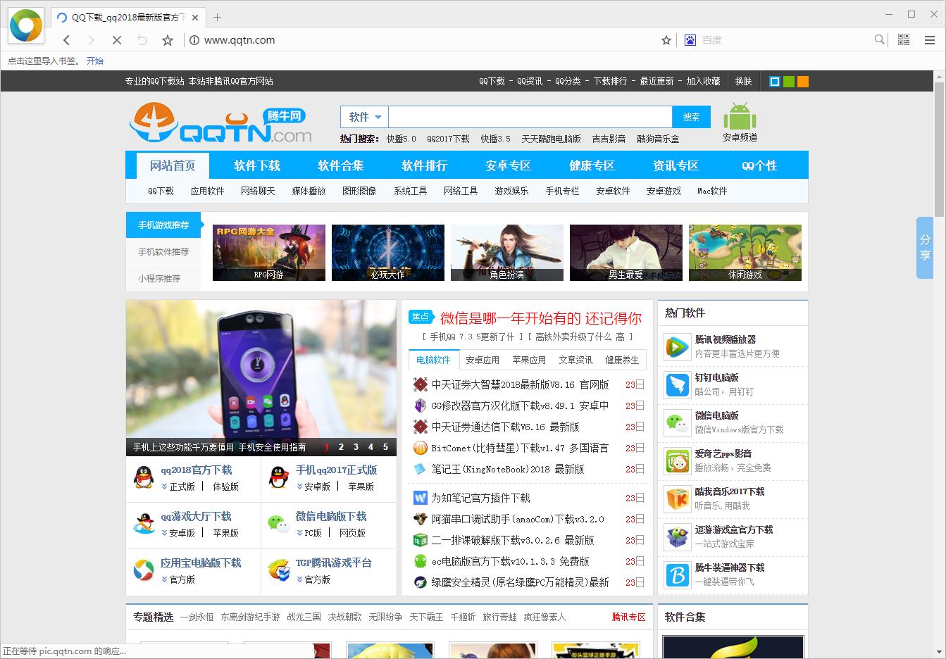The width and height of the screenshot is (946, 659).
Task: Click the BitComet icon in list
Action: 420,448
